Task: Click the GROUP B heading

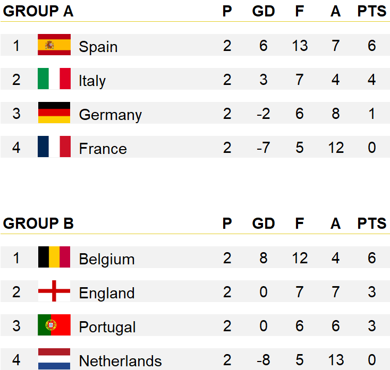Action: point(38,223)
